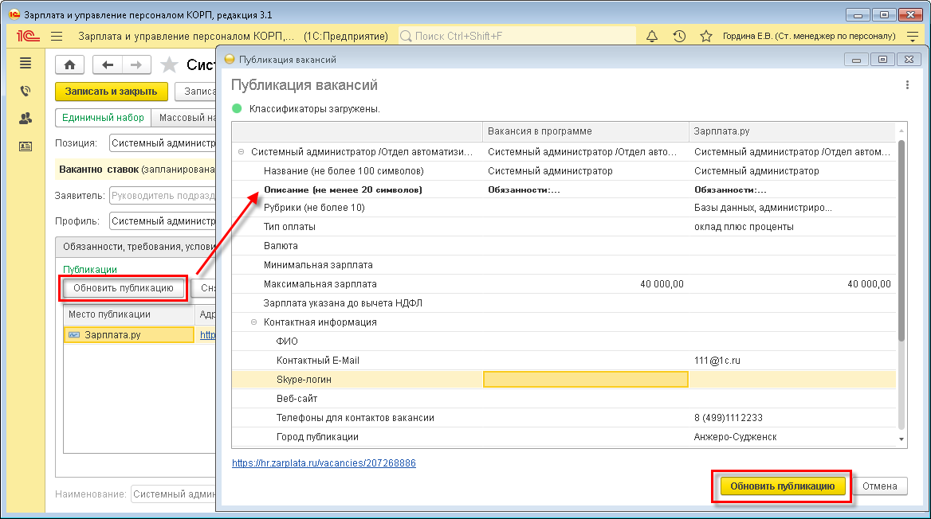Click the Наименование field at the bottom
The image size is (931, 519).
pos(174,494)
